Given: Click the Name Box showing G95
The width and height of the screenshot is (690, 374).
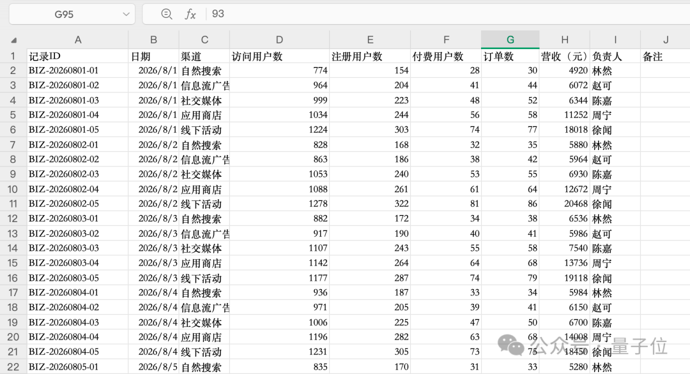Looking at the screenshot, I should point(72,14).
